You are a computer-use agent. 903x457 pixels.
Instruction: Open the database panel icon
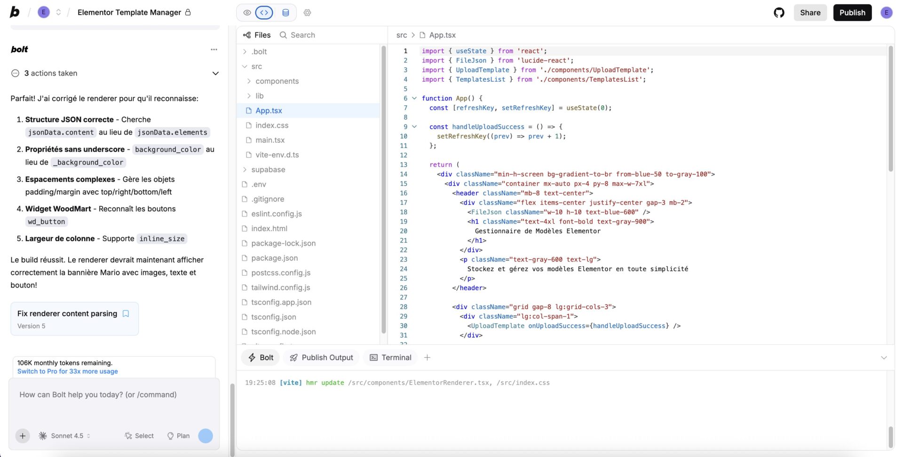tap(285, 13)
